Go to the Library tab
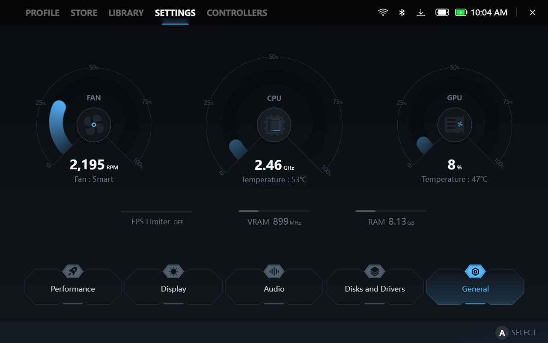 pyautogui.click(x=126, y=13)
